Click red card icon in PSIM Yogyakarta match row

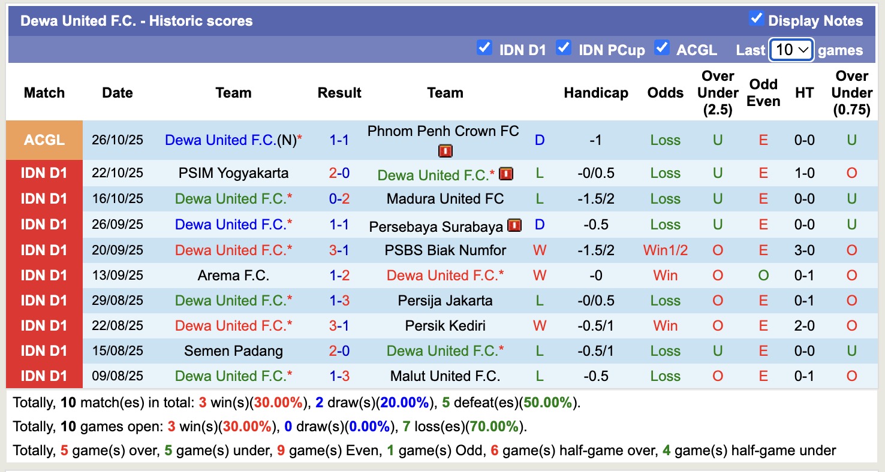tap(505, 174)
